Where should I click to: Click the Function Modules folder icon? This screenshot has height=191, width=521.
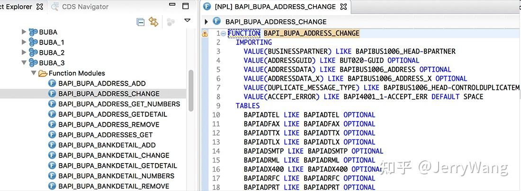point(43,73)
